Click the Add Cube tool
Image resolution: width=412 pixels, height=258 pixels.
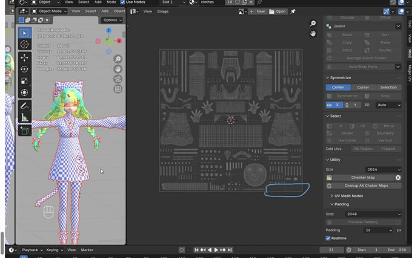24,131
